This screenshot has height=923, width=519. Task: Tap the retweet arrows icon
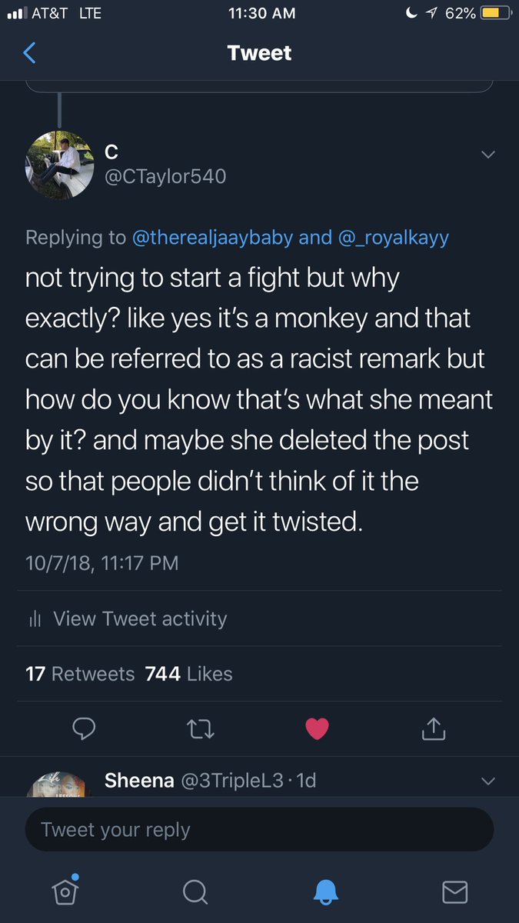tap(201, 728)
